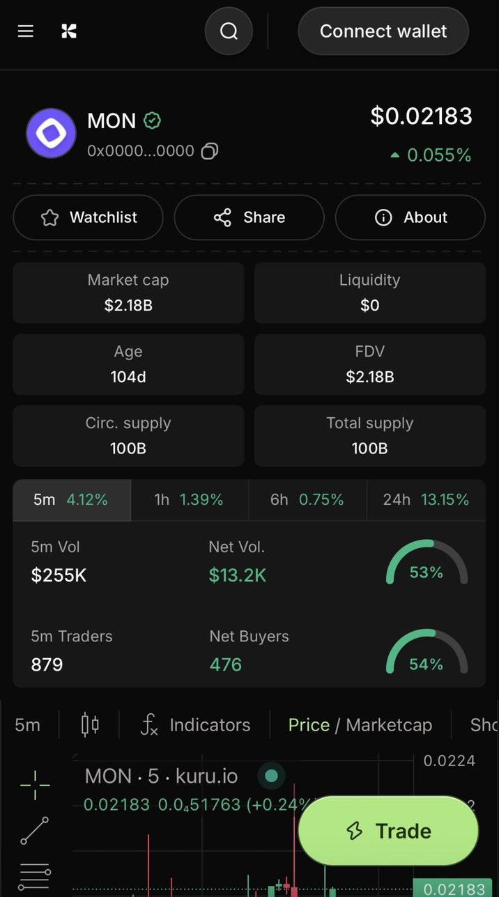Select the candlestick chart type icon
The width and height of the screenshot is (499, 897).
90,725
